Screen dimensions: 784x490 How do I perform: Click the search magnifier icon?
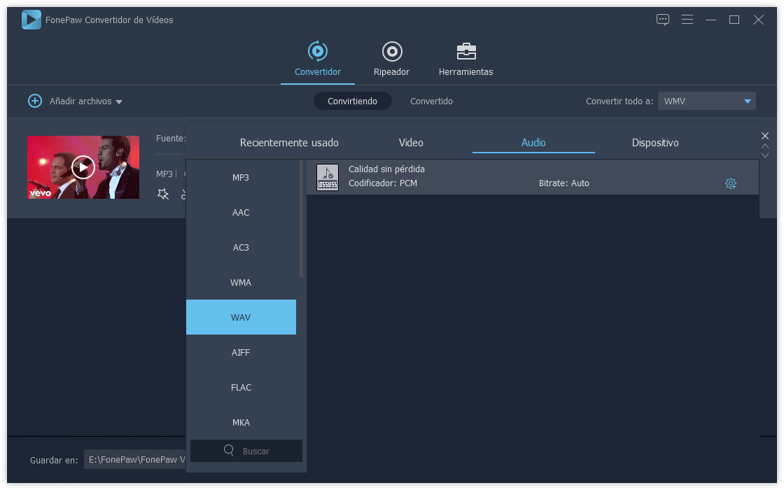[x=228, y=450]
